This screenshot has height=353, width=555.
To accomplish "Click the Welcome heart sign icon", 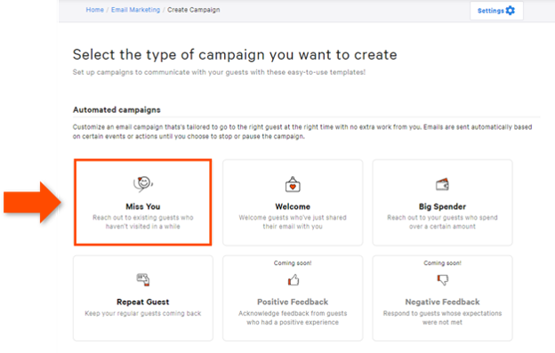I will pos(293,184).
